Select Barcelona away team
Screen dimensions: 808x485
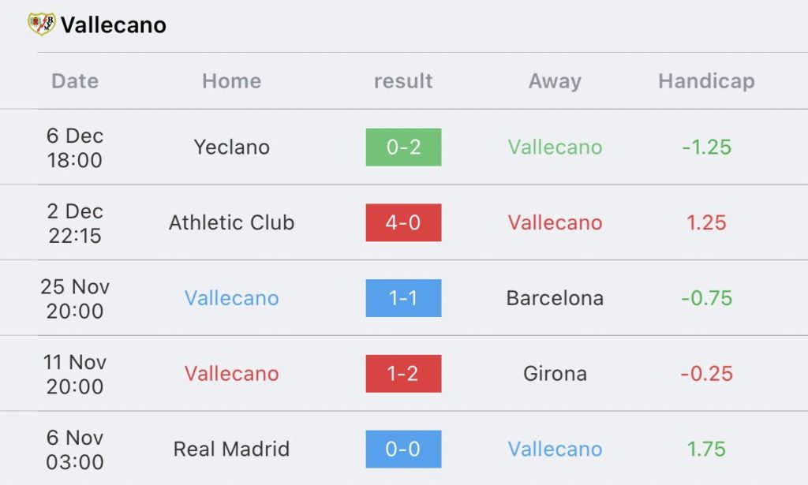click(x=555, y=298)
